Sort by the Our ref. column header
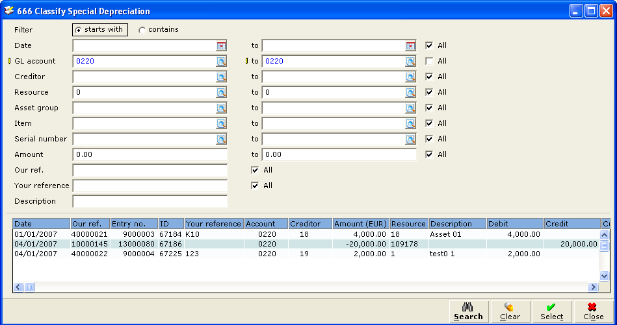Viewport: 617px width, 325px height. pos(90,224)
